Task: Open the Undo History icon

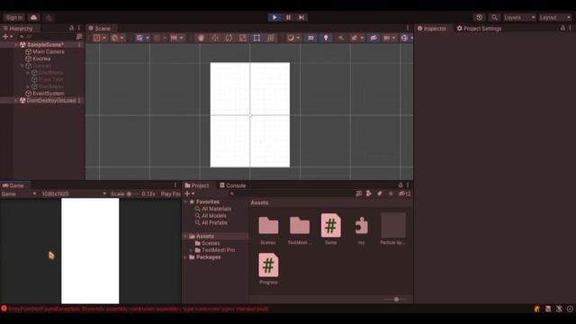Action: pyautogui.click(x=479, y=17)
